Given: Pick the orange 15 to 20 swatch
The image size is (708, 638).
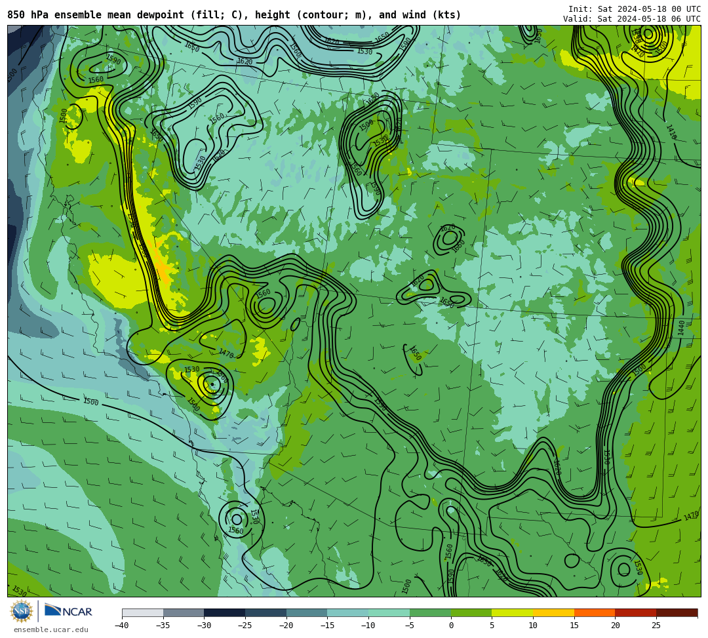Looking at the screenshot, I should coord(595,612).
